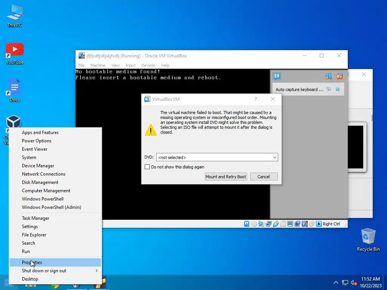Open the Devices menu
This screenshot has height=290, width=387.
148,65
